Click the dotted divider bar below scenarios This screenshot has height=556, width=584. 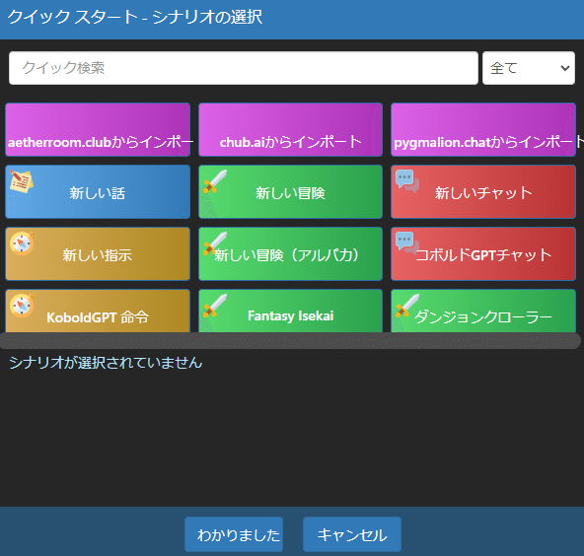(x=290, y=340)
